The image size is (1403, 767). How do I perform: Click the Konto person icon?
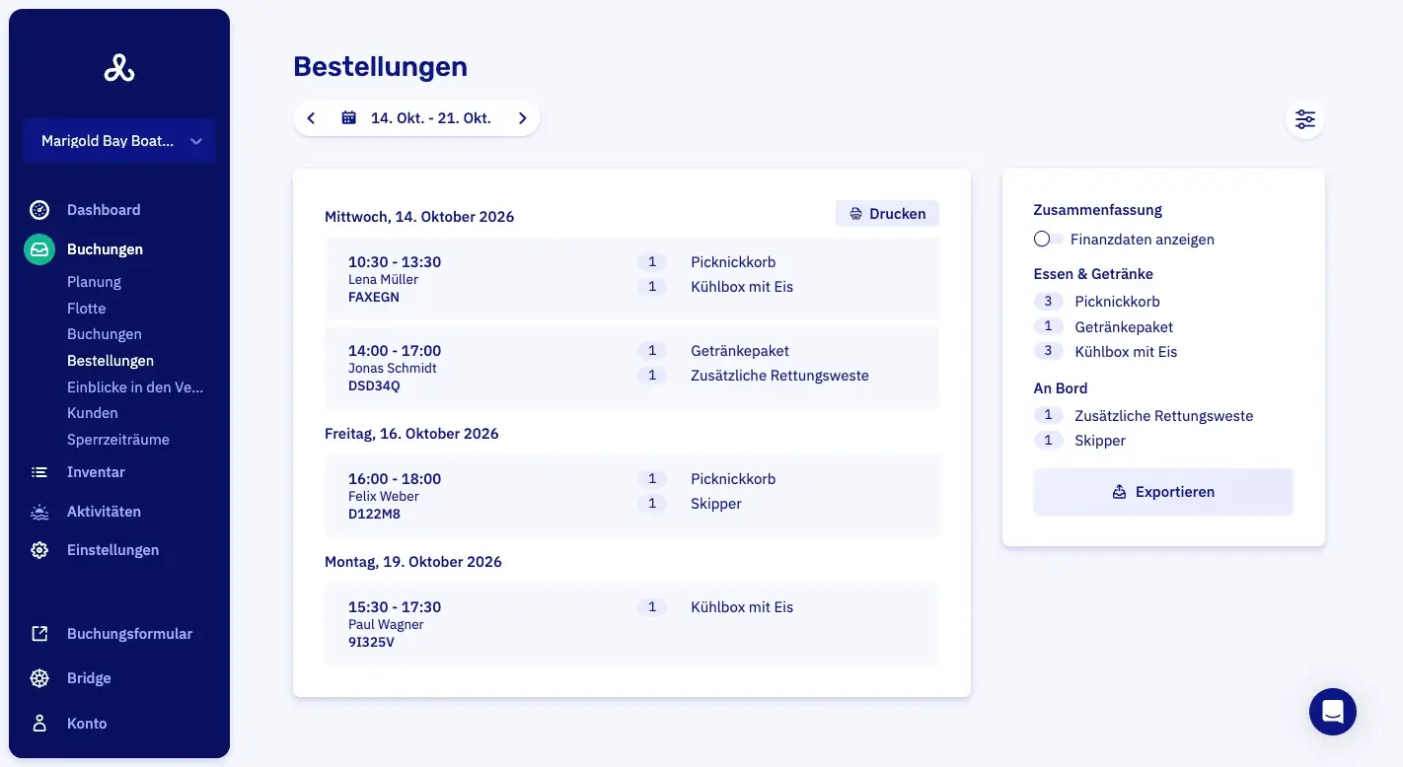[x=39, y=724]
